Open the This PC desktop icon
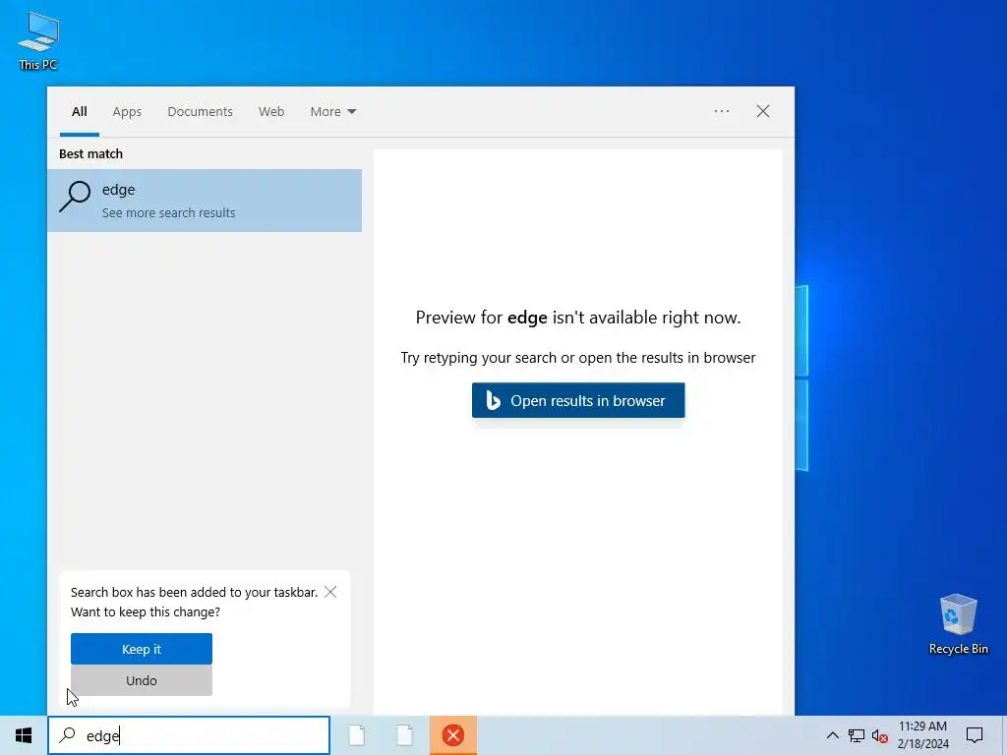 point(38,41)
